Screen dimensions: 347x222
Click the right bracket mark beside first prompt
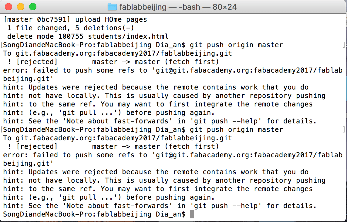click(344, 45)
